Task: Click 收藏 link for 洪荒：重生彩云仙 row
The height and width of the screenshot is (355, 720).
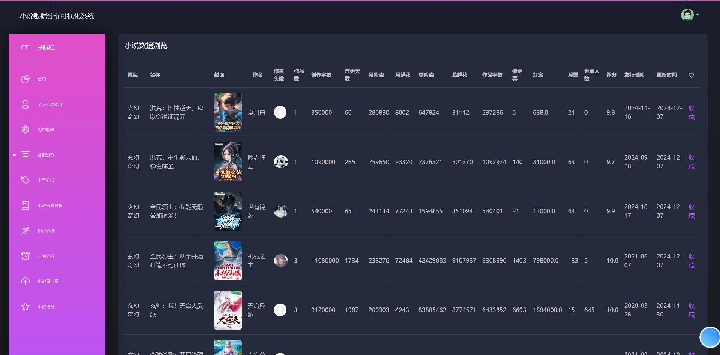Action: (692, 162)
